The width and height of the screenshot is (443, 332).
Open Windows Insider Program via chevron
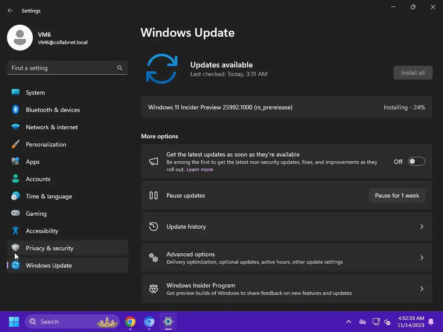(421, 288)
